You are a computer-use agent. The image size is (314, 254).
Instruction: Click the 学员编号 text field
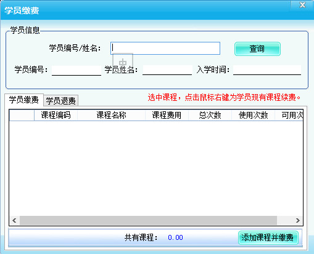76,70
